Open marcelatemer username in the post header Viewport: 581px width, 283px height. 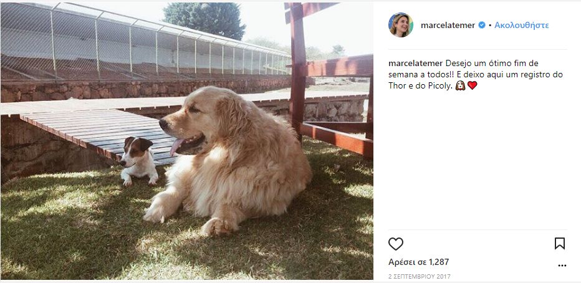pyautogui.click(x=448, y=25)
